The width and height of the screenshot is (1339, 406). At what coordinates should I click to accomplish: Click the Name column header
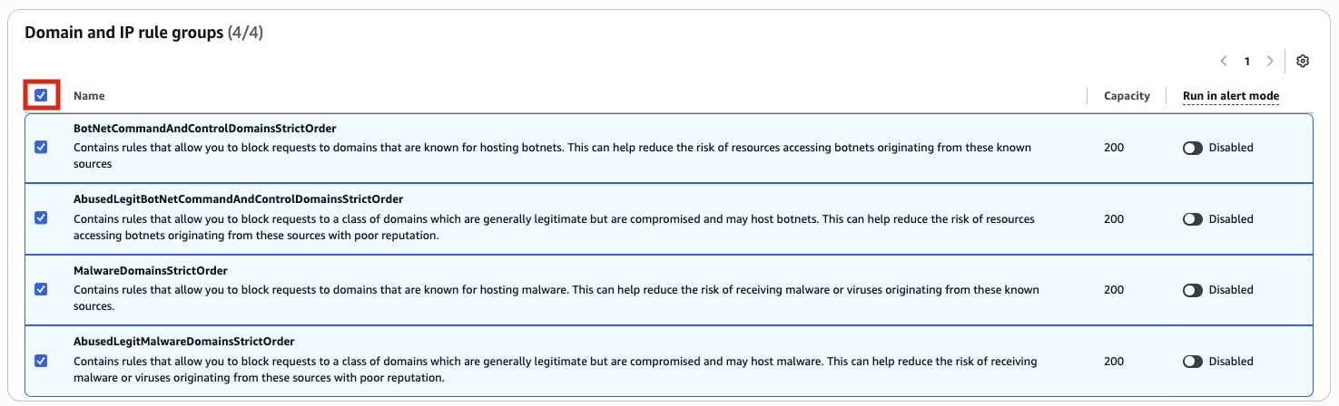coord(89,96)
